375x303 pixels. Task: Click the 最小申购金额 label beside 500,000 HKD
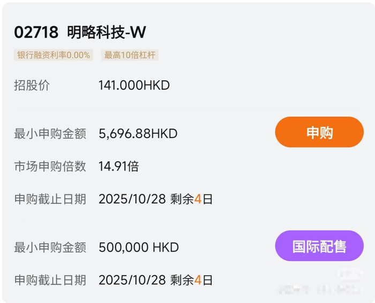tap(50, 247)
